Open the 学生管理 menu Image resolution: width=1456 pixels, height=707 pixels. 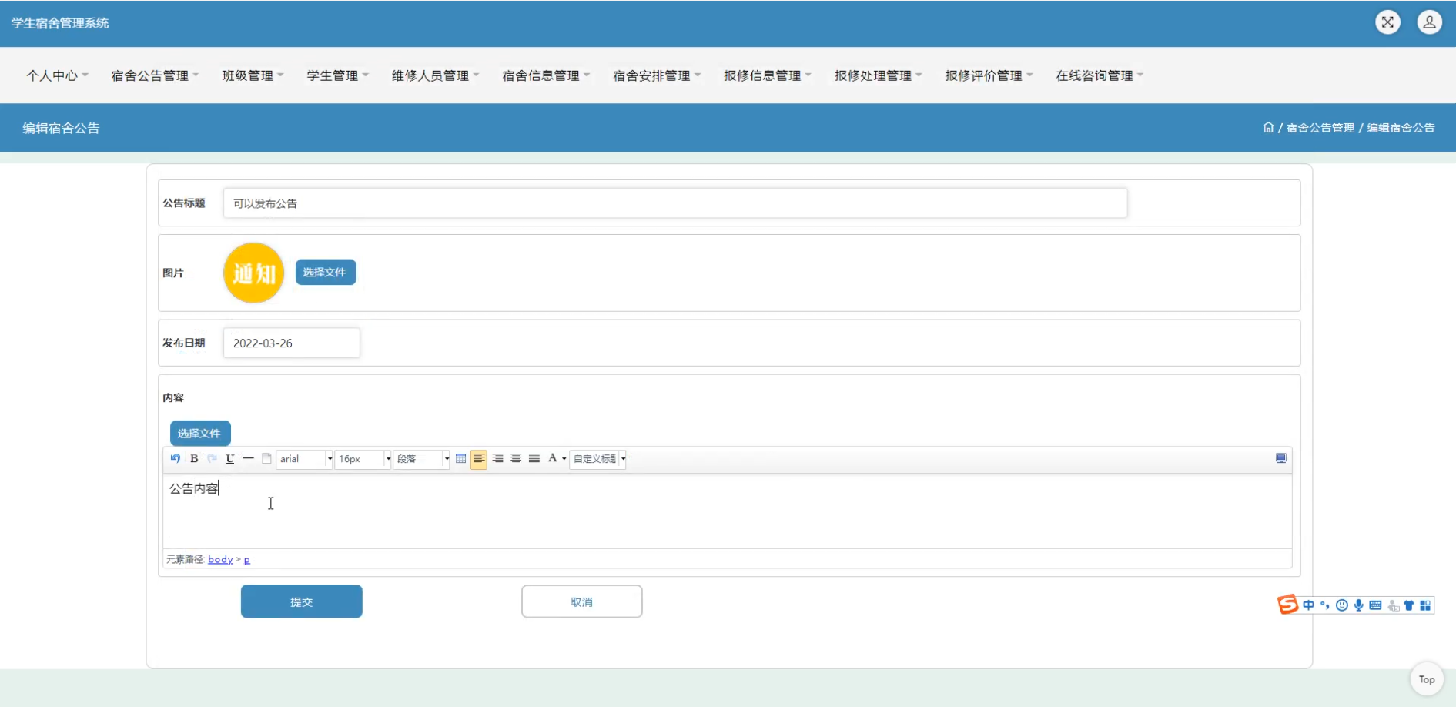(x=337, y=75)
